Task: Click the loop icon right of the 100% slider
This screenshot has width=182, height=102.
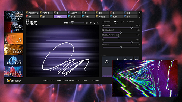Action: pyautogui.click(x=87, y=23)
